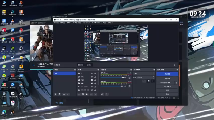Open the Logitech G HUB desktop icon
The width and height of the screenshot is (214, 120).
coord(21,96)
